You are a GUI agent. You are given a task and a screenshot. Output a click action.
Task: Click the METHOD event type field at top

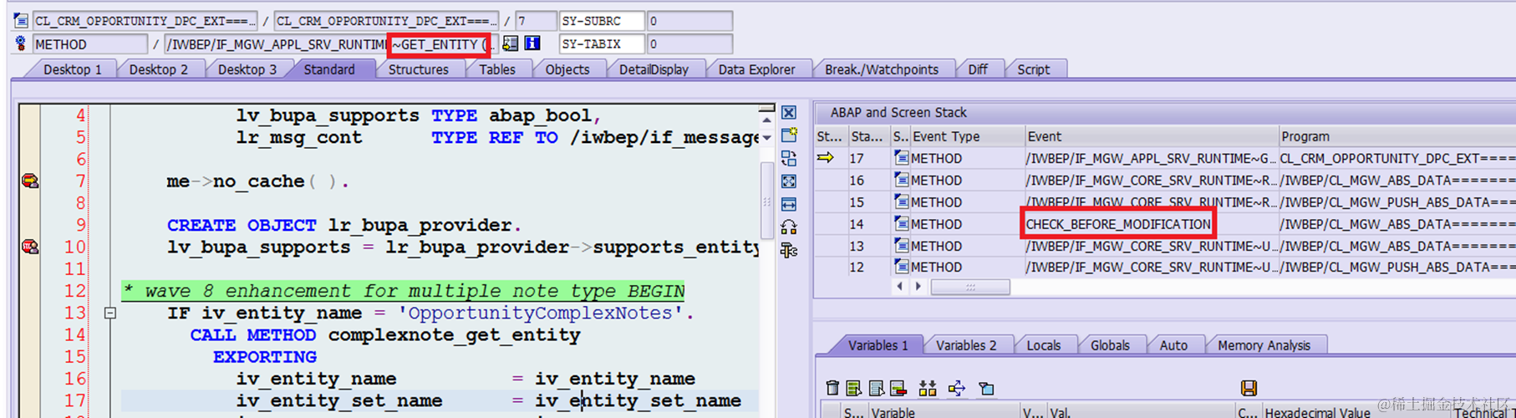click(90, 43)
